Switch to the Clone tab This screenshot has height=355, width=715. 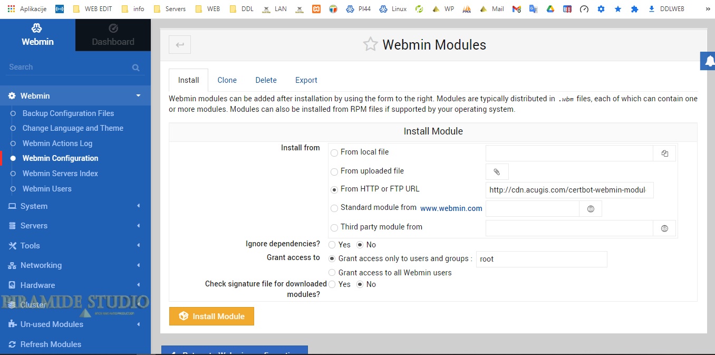click(227, 80)
